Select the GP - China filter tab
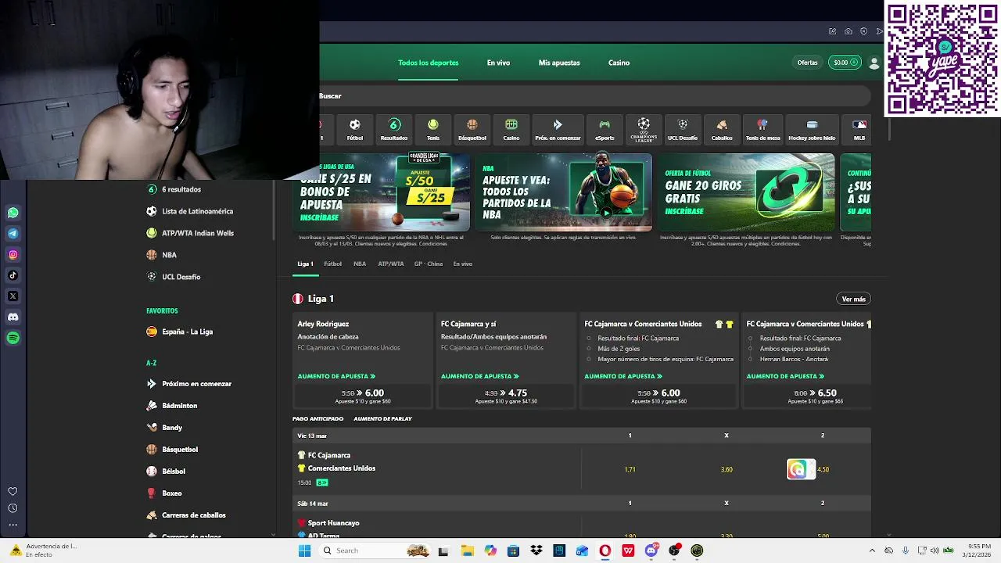Screen dimensions: 1001x563 (429, 264)
